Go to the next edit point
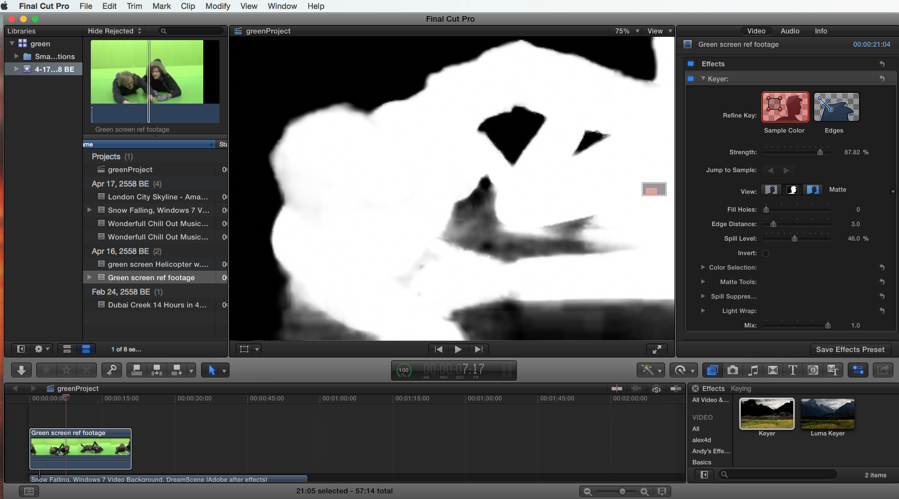The image size is (899, 499). [x=478, y=349]
